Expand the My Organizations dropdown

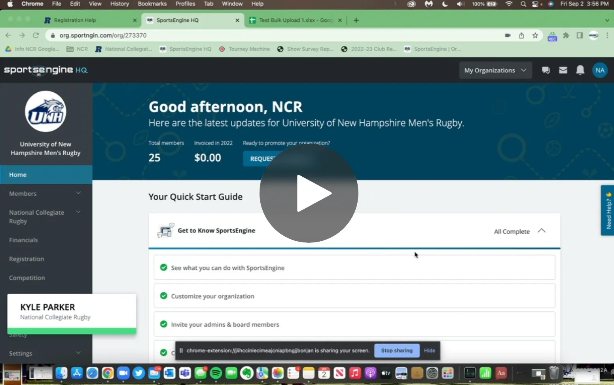[x=495, y=70]
